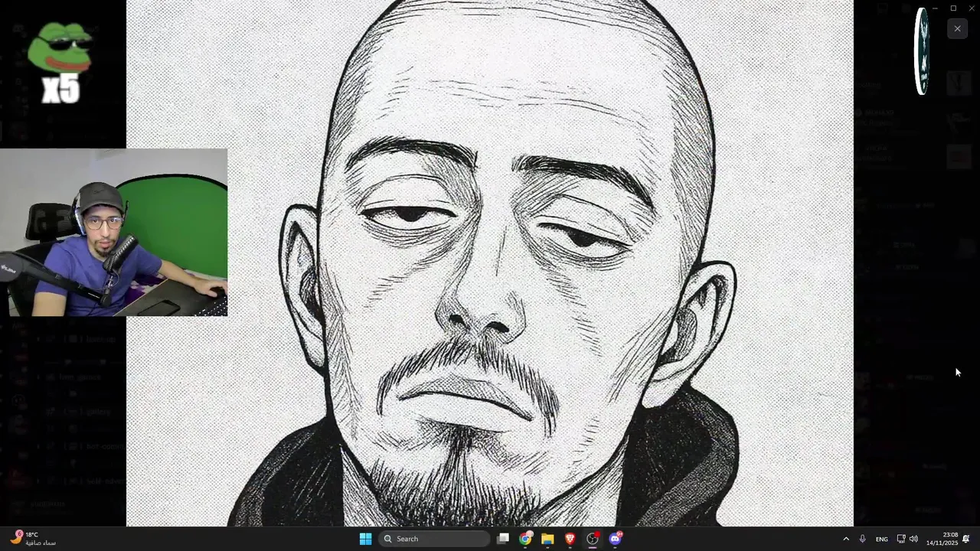
Task: Close the enlarged image preview overlay
Action: pyautogui.click(x=957, y=29)
